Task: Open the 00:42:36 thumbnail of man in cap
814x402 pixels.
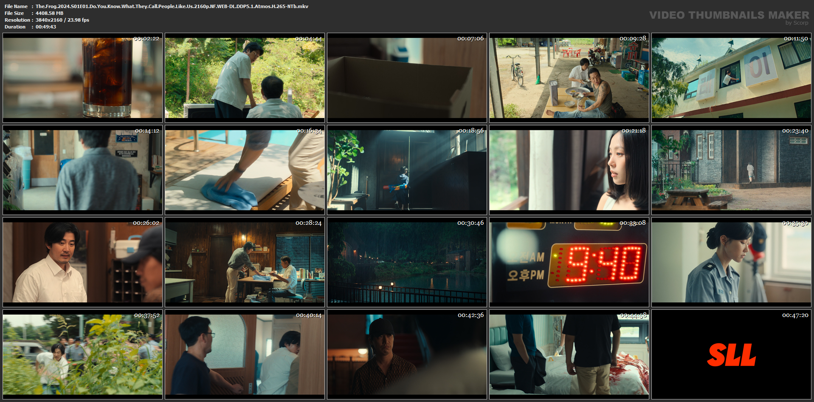Action: [x=407, y=354]
